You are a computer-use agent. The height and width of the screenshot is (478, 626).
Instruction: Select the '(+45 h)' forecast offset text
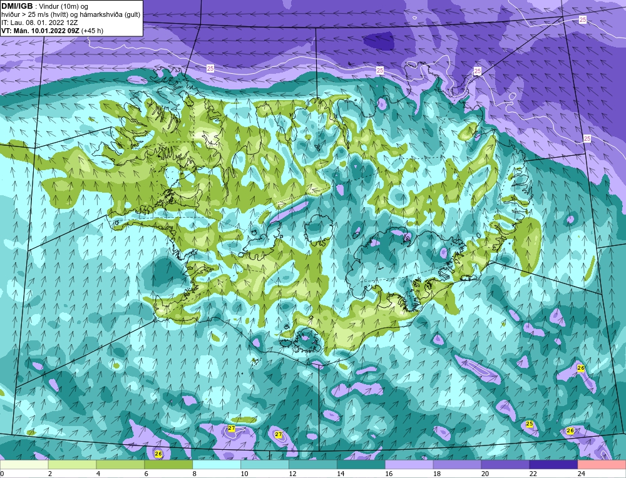pos(92,30)
